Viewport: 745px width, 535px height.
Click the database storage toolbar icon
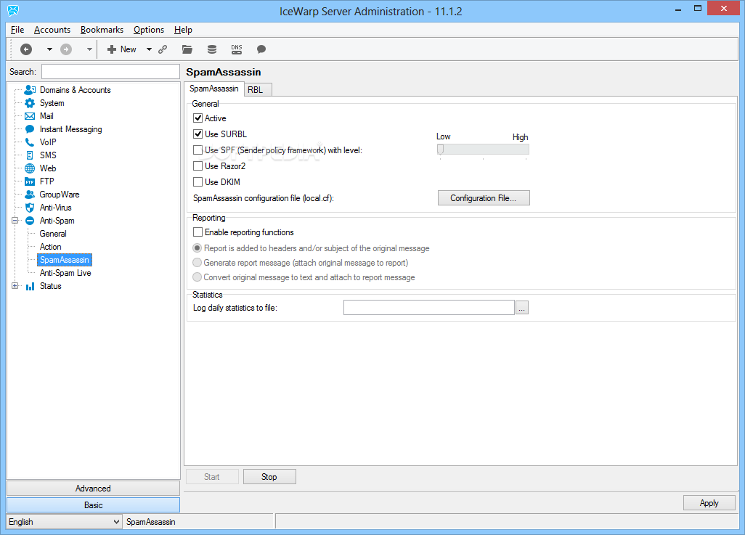tap(212, 49)
